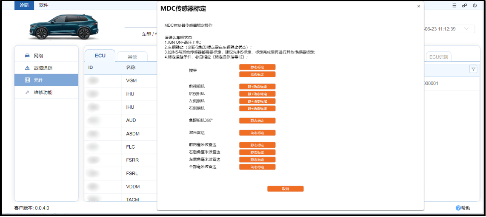This screenshot has height=217, width=486.
Task: Select the 其他 tab
Action: point(132,57)
